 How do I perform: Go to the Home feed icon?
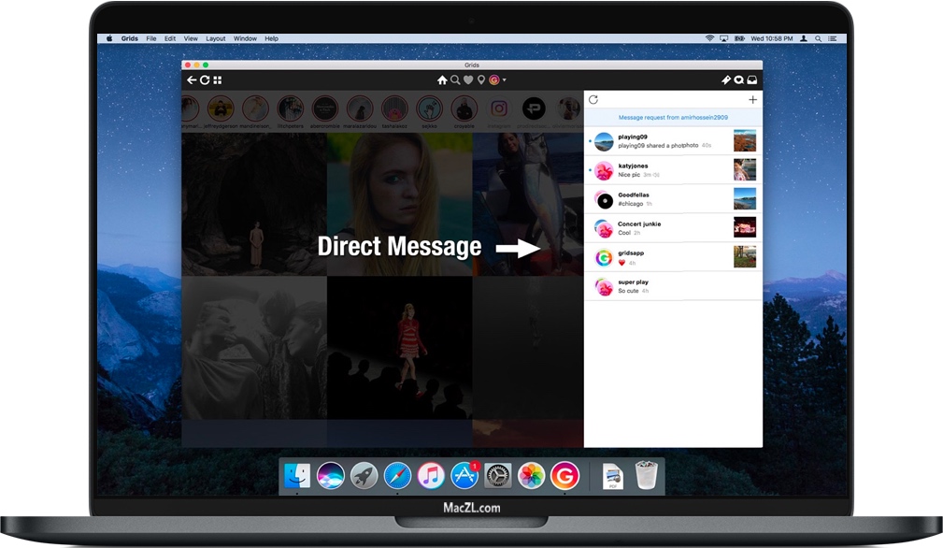tap(443, 80)
